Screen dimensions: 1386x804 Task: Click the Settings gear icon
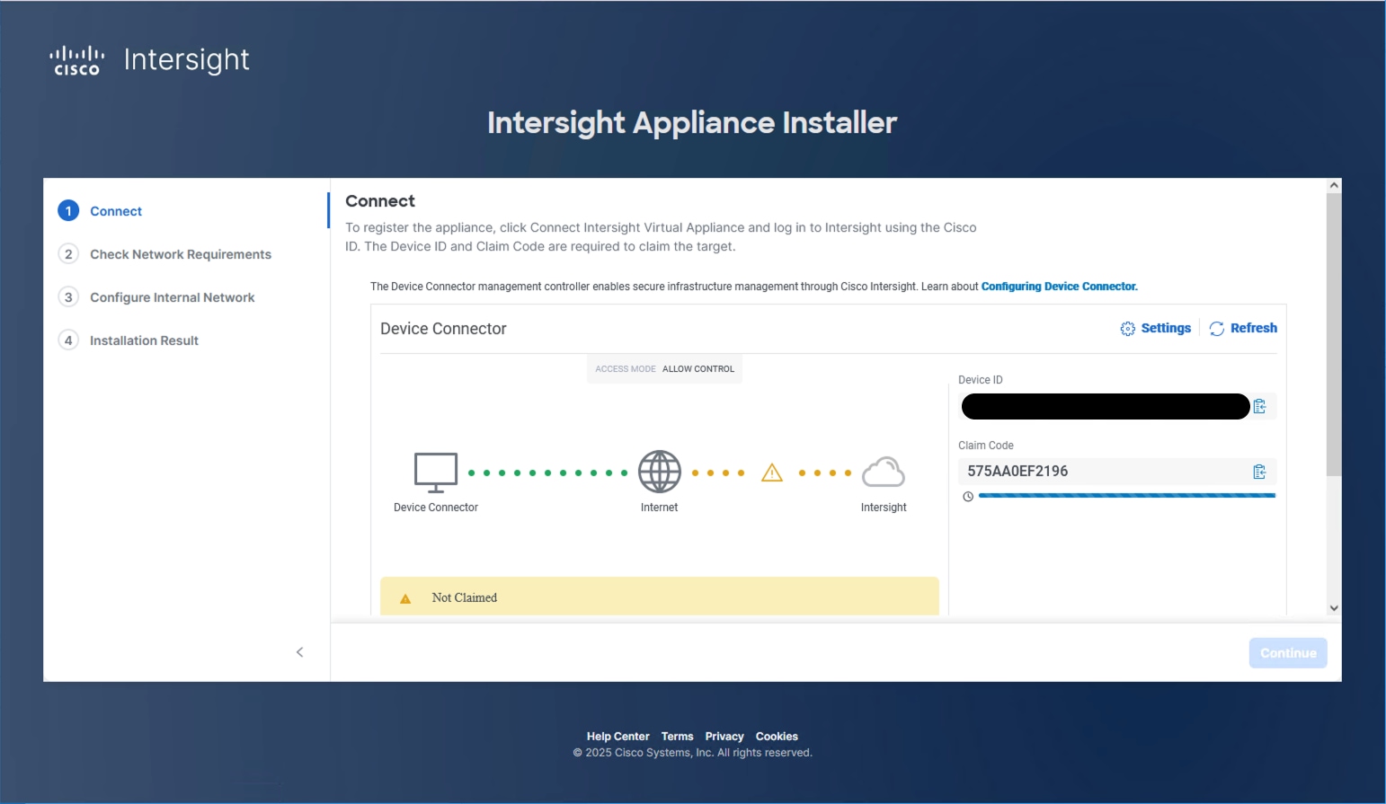pos(1128,329)
